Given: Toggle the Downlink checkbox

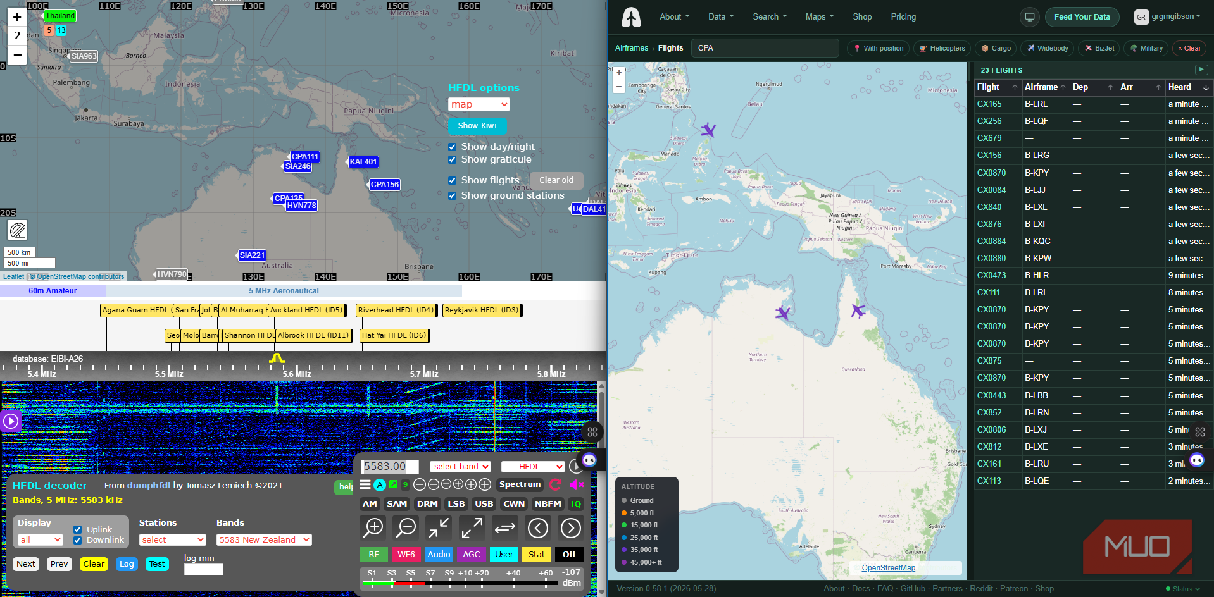Looking at the screenshot, I should [x=77, y=540].
